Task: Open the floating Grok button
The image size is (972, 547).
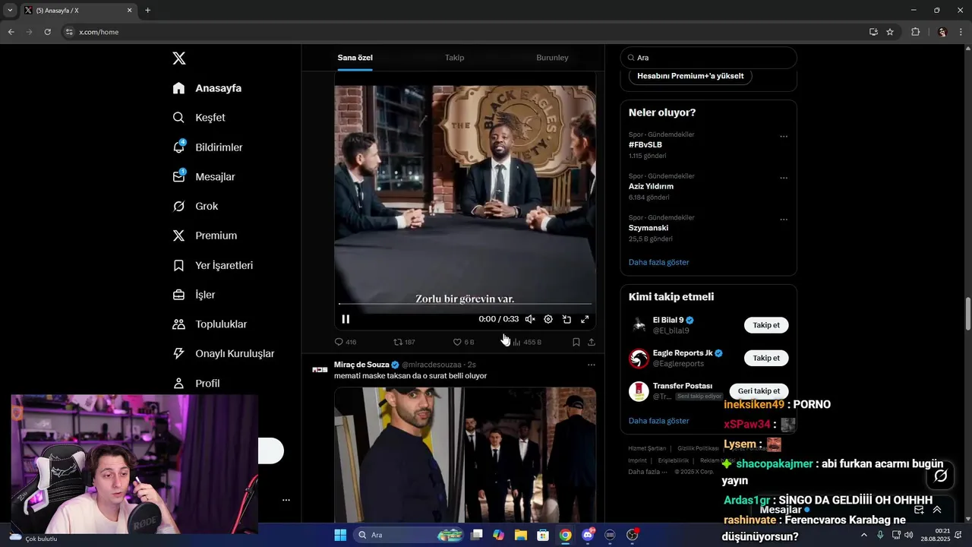Action: tap(940, 476)
